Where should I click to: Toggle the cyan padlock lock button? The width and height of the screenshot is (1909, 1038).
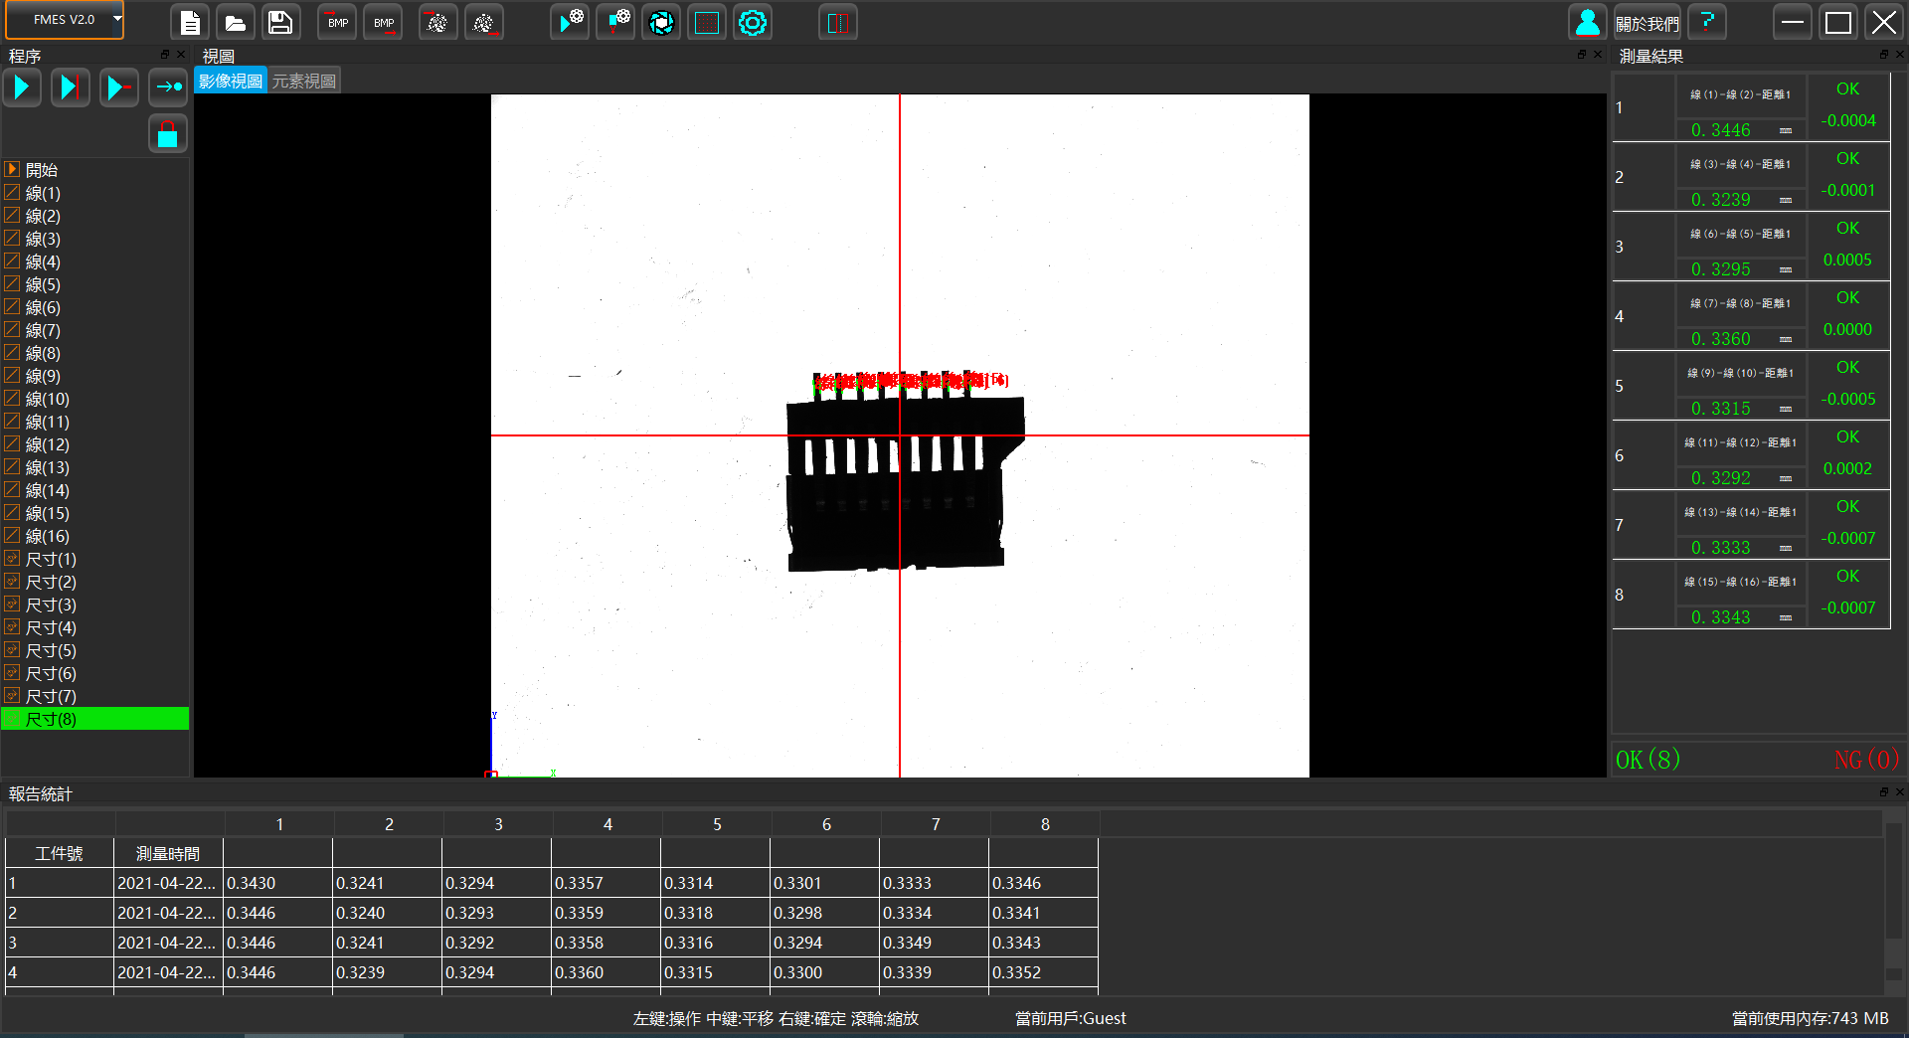click(x=168, y=134)
